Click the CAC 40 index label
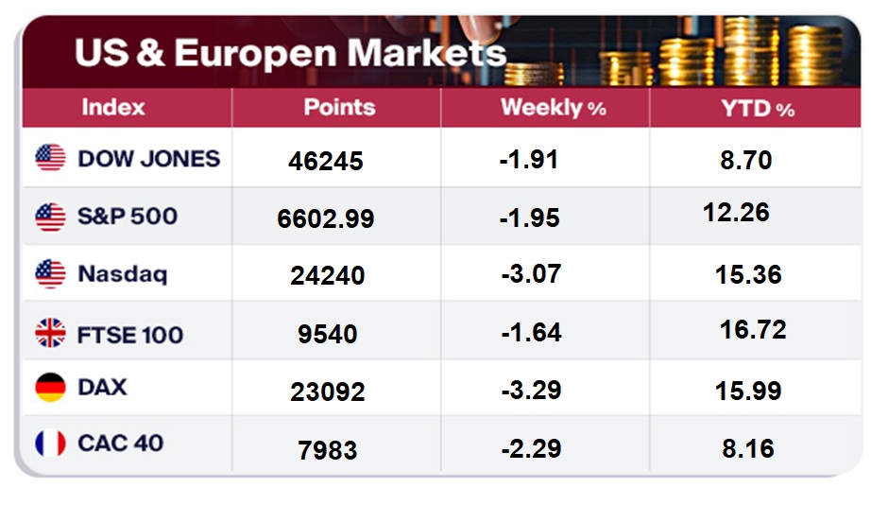The height and width of the screenshot is (505, 871). tap(121, 442)
